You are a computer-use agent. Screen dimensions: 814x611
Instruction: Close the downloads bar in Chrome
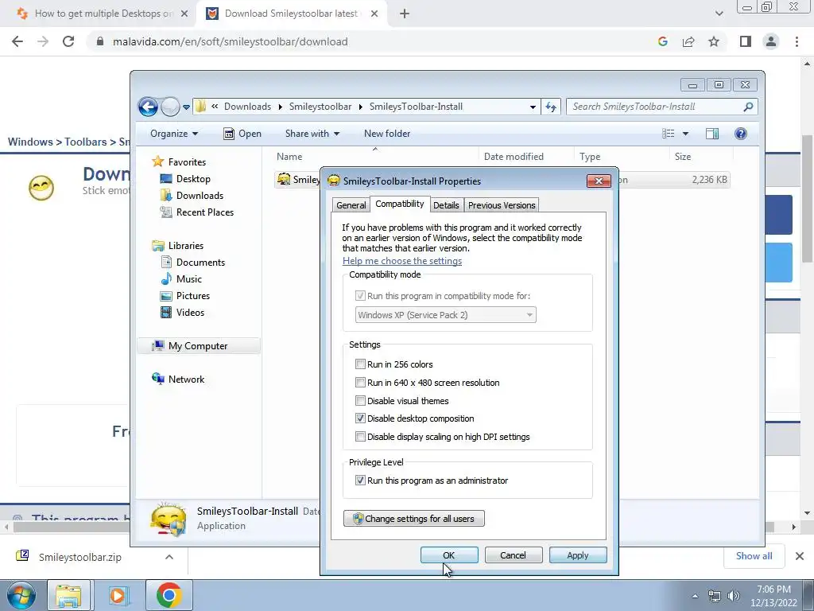coord(800,556)
